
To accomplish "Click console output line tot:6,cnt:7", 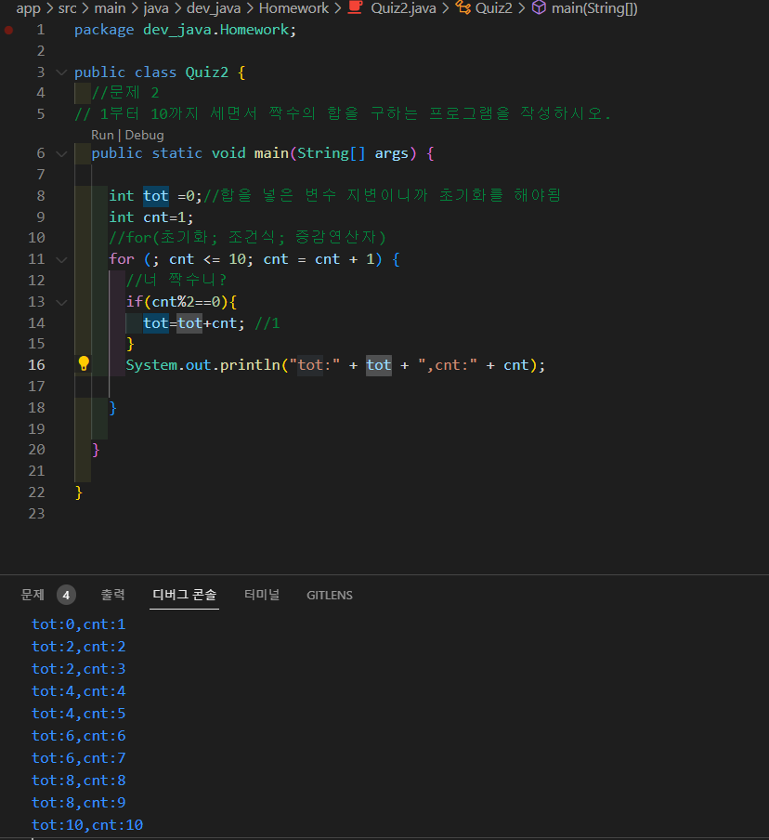I will coord(78,758).
